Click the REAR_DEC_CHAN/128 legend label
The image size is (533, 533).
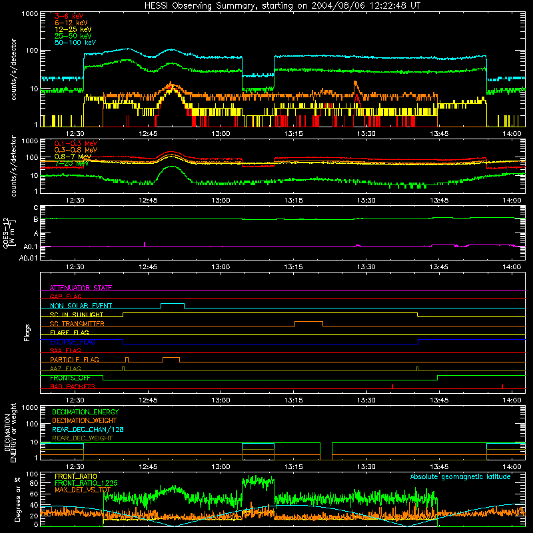[x=88, y=429]
